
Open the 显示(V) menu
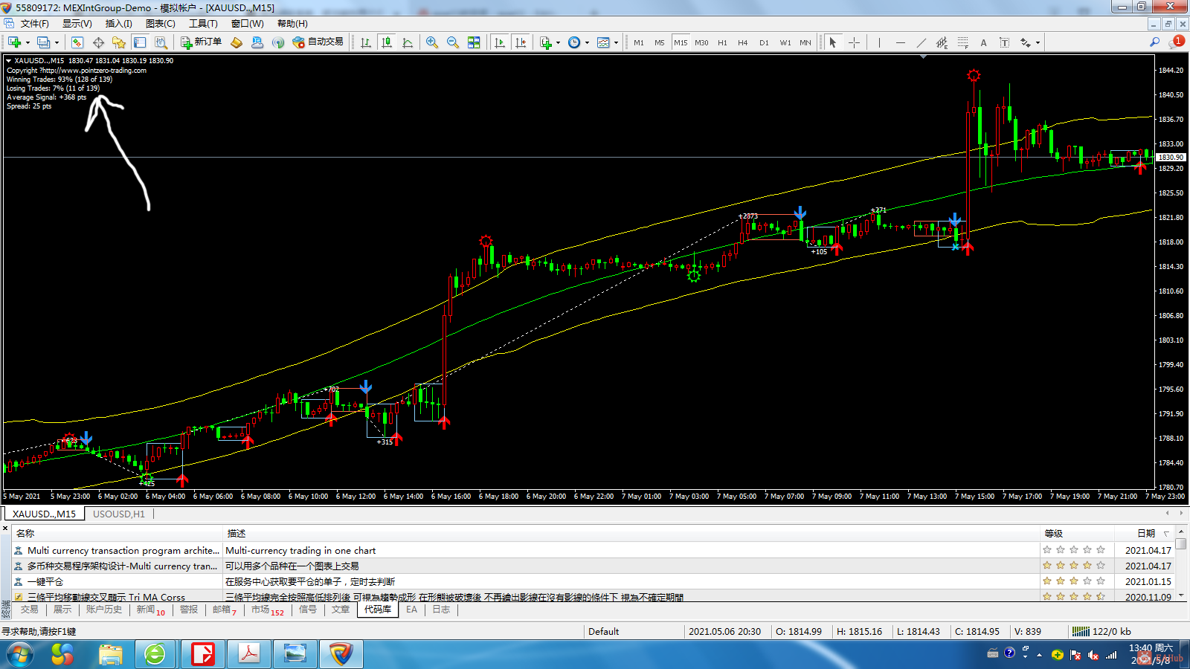(x=77, y=24)
